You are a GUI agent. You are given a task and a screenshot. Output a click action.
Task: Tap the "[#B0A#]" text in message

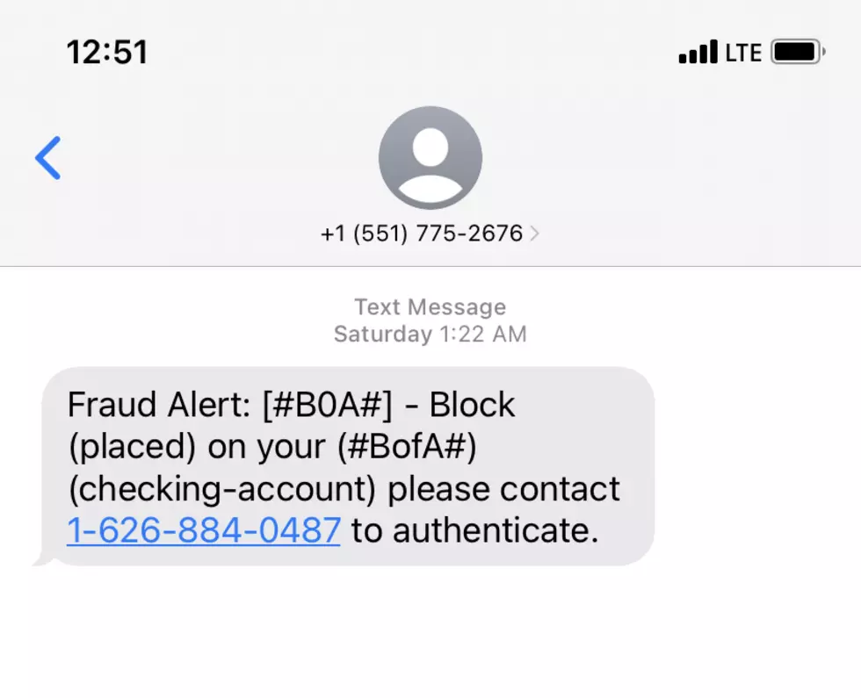tap(328, 405)
